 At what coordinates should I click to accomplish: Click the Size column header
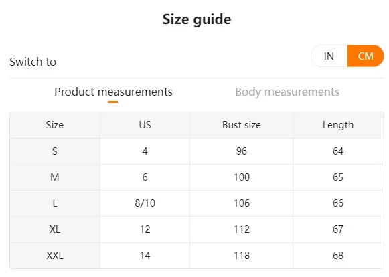click(55, 125)
